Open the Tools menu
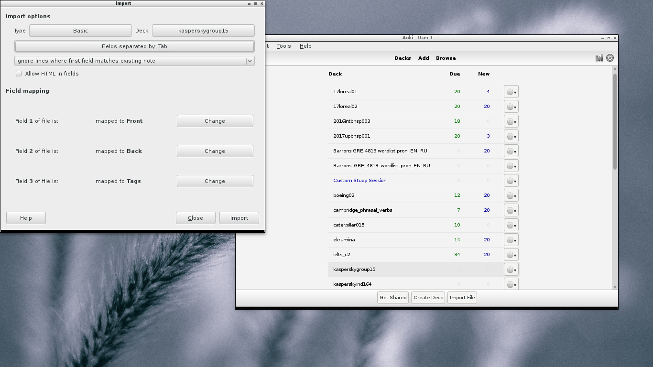Screen dimensions: 653x367 pos(283,46)
